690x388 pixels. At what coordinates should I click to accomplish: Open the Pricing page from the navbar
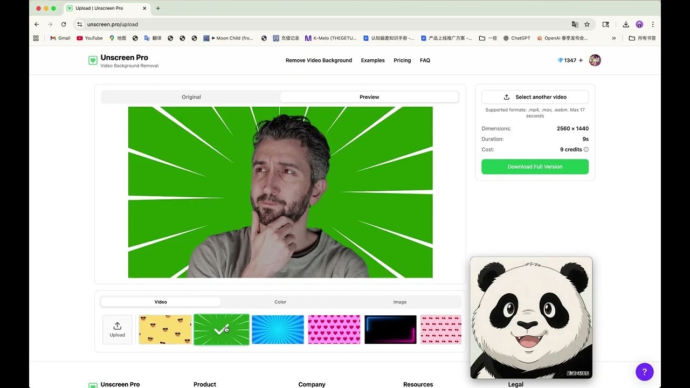[402, 60]
